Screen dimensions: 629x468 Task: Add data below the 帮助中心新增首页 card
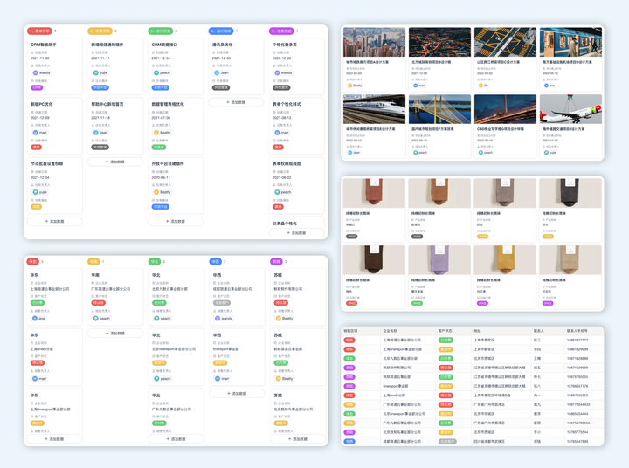(115, 162)
